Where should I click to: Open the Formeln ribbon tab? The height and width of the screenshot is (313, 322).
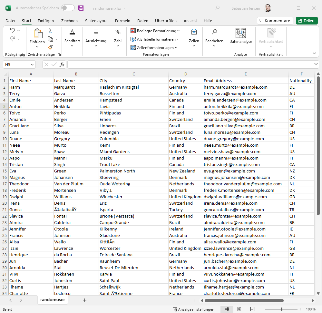(122, 21)
